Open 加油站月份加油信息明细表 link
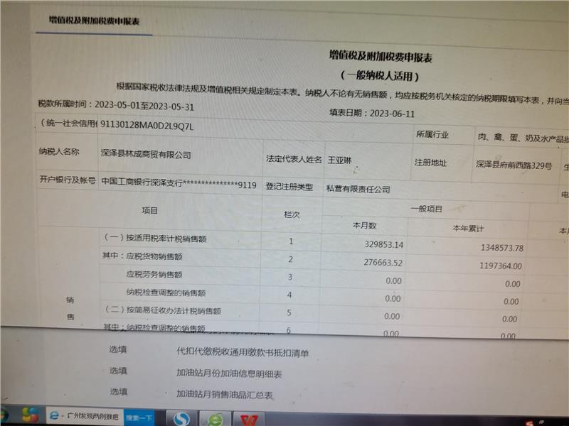Viewport: 569px width, 426px height. [x=229, y=373]
